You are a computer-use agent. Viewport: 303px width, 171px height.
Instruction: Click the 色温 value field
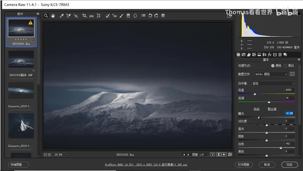click(290, 90)
